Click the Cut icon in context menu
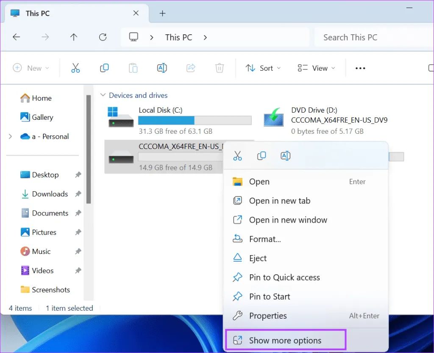The height and width of the screenshot is (353, 434). 237,156
